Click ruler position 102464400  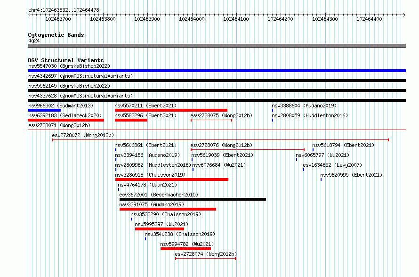click(369, 19)
